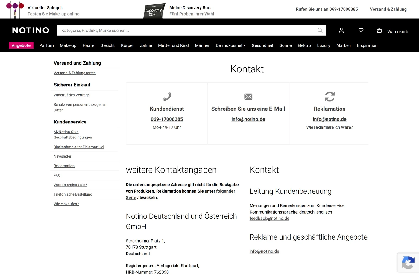The image size is (419, 276).
Task: Click 'Leitung Kundenbetreuung' heading
Action: click(x=291, y=191)
